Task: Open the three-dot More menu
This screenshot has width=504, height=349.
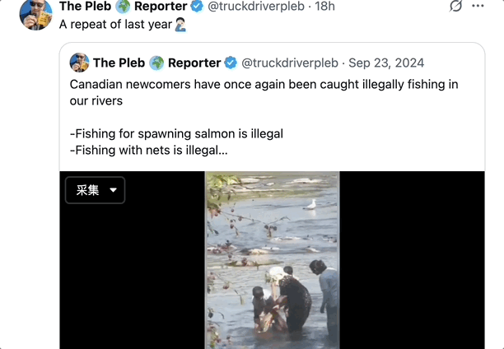Action: [x=478, y=7]
